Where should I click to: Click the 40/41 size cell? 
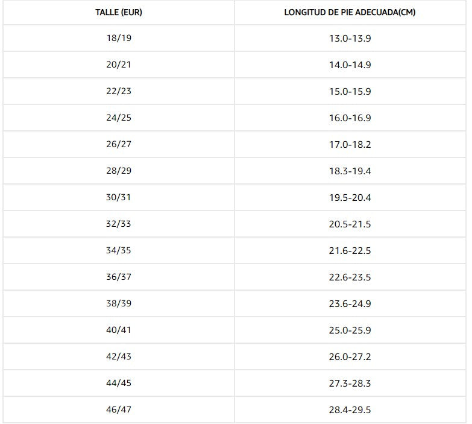(119, 330)
